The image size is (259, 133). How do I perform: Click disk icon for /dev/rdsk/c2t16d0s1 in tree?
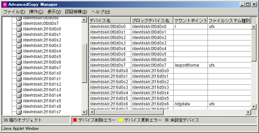19,34
